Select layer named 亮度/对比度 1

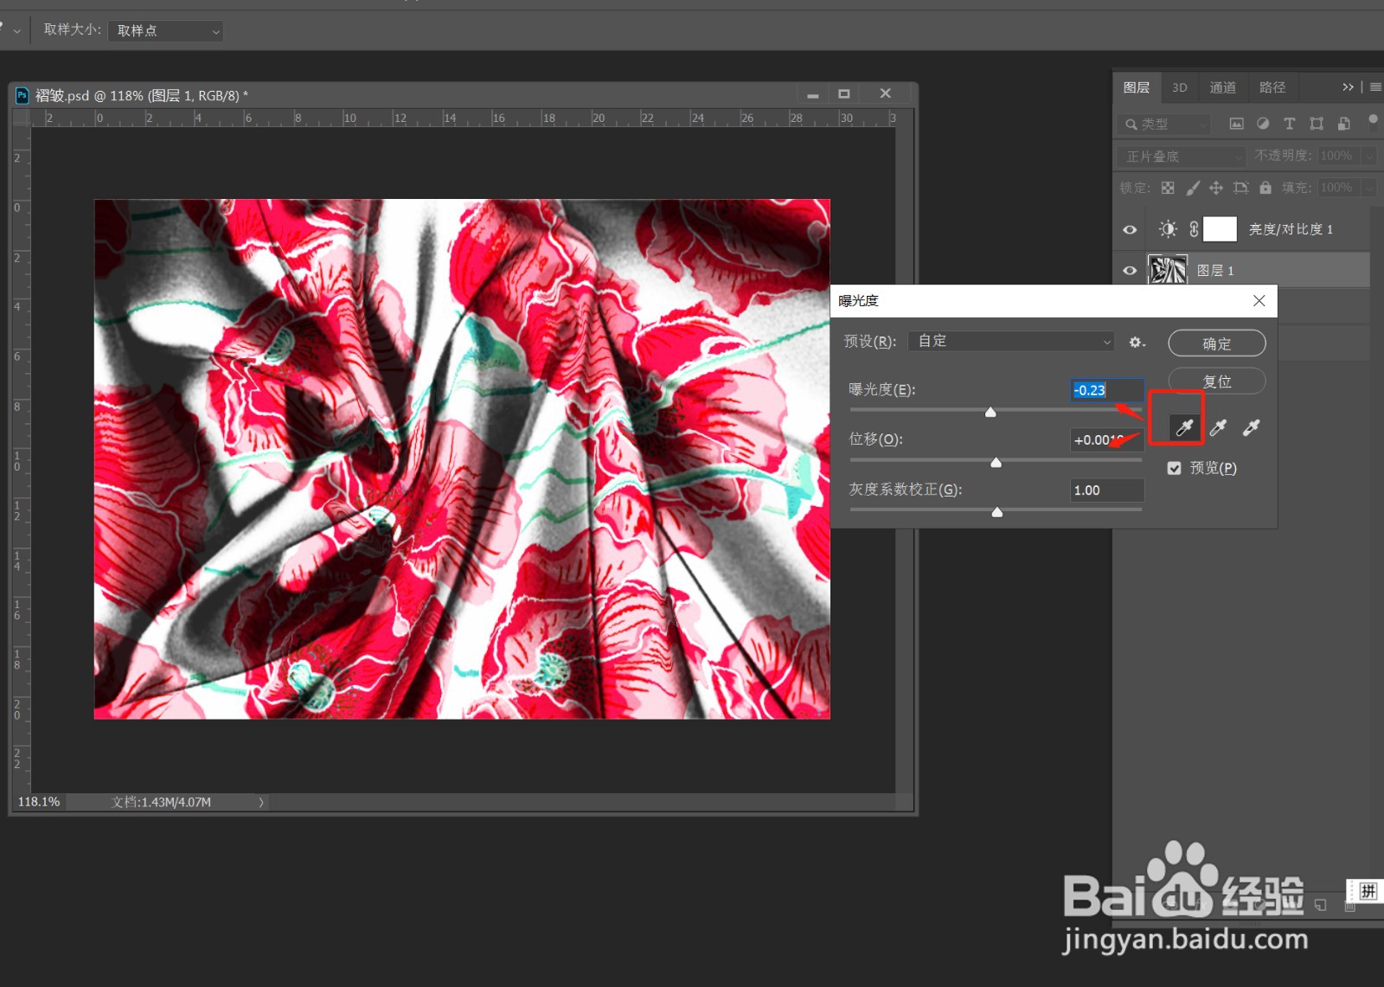1291,229
